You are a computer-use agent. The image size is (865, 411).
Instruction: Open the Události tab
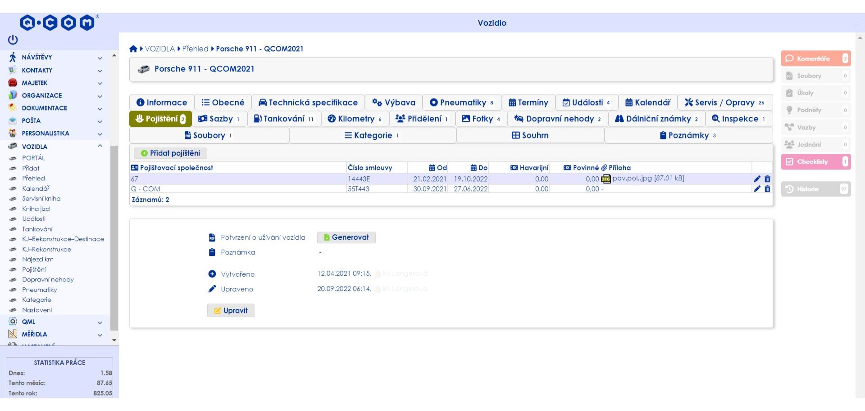(x=587, y=103)
